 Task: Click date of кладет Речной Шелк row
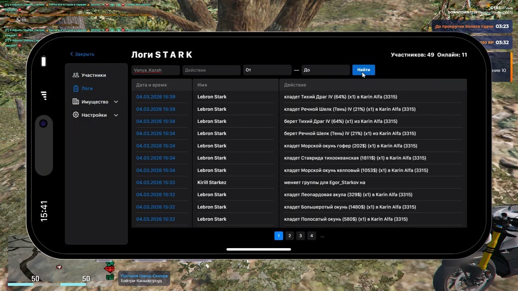(x=155, y=109)
